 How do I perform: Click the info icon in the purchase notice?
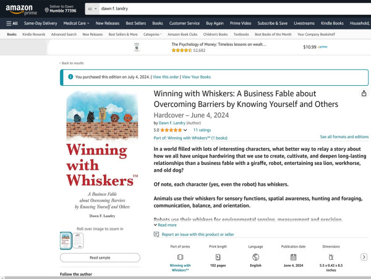(x=70, y=77)
